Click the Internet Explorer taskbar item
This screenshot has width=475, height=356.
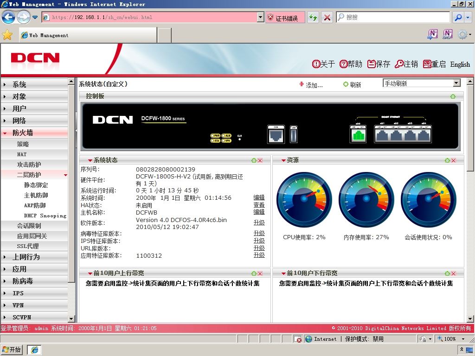pos(34,350)
